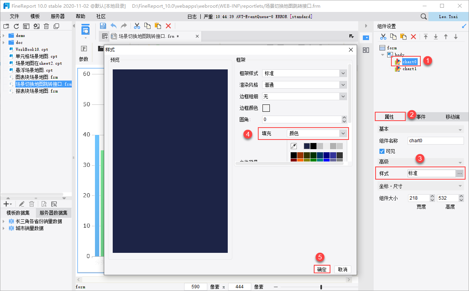
Task: Click the red delete X in main toolbar
Action: point(168,26)
